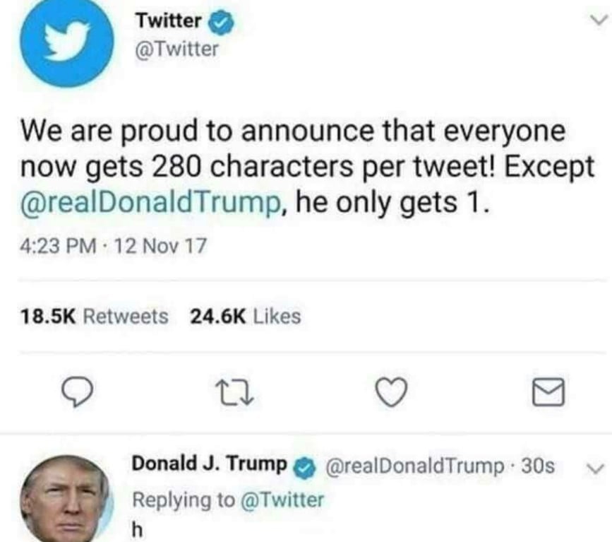View the 24.6K Likes list
Image resolution: width=612 pixels, height=542 pixels.
(246, 317)
